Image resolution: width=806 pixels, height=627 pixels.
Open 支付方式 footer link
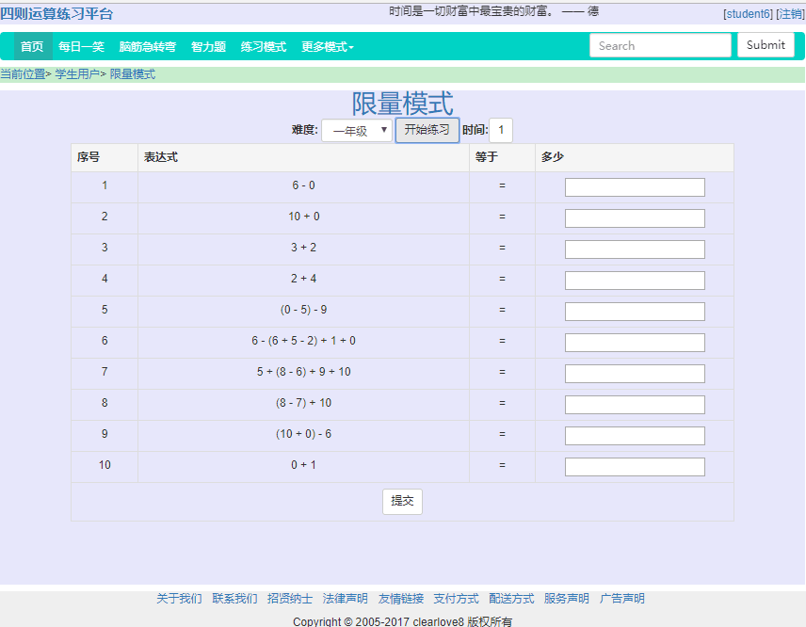(456, 598)
